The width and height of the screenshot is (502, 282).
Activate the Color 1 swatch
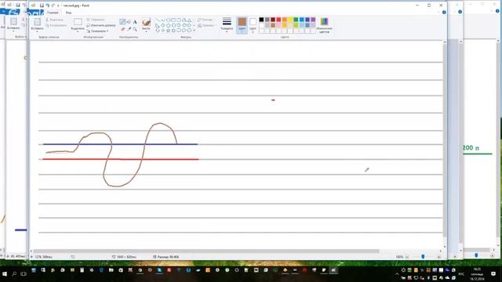click(x=242, y=25)
